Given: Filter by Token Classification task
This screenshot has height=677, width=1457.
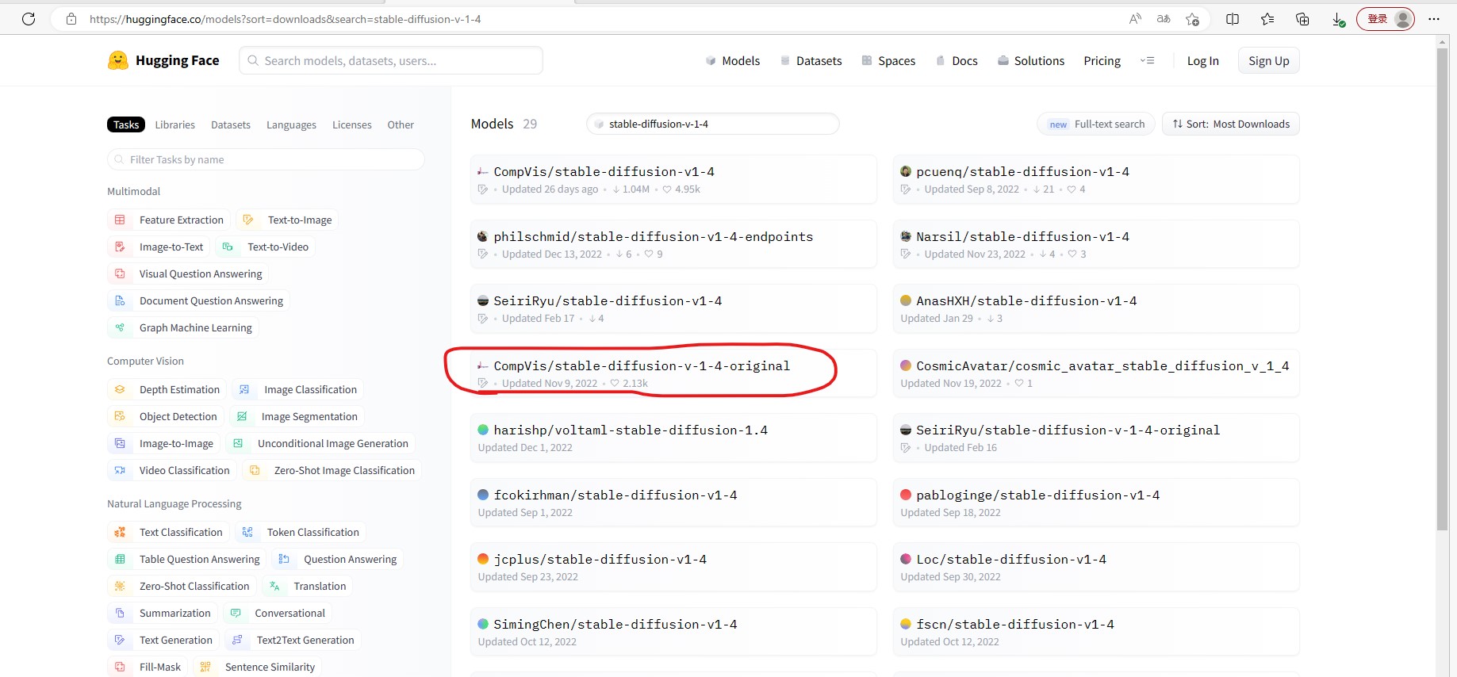Looking at the screenshot, I should tap(300, 532).
